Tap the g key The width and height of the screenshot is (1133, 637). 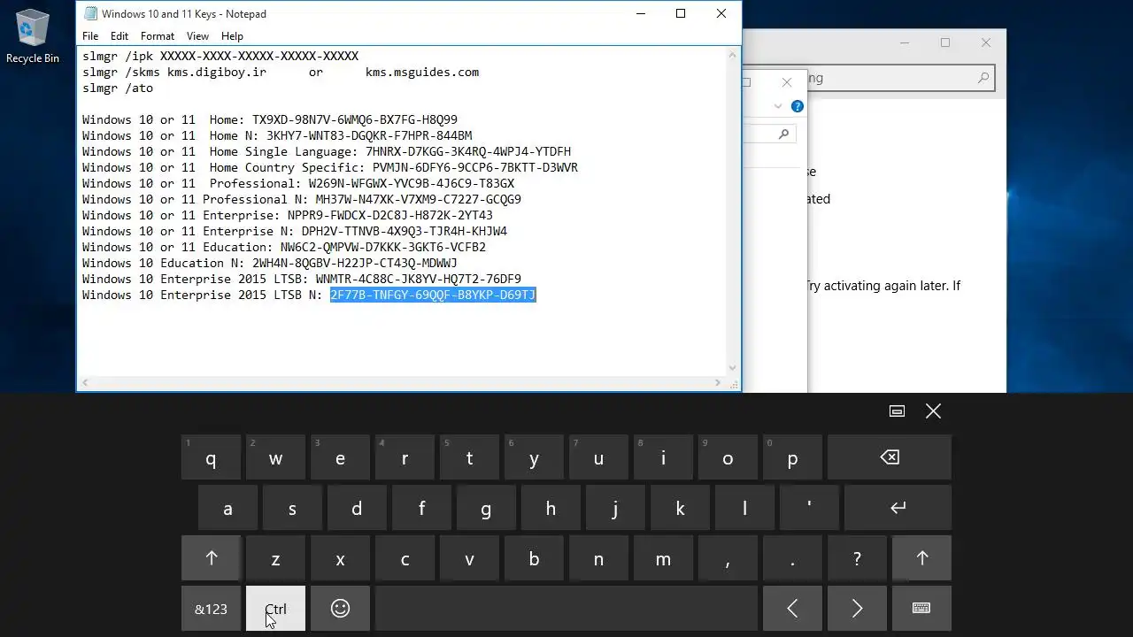tap(486, 508)
